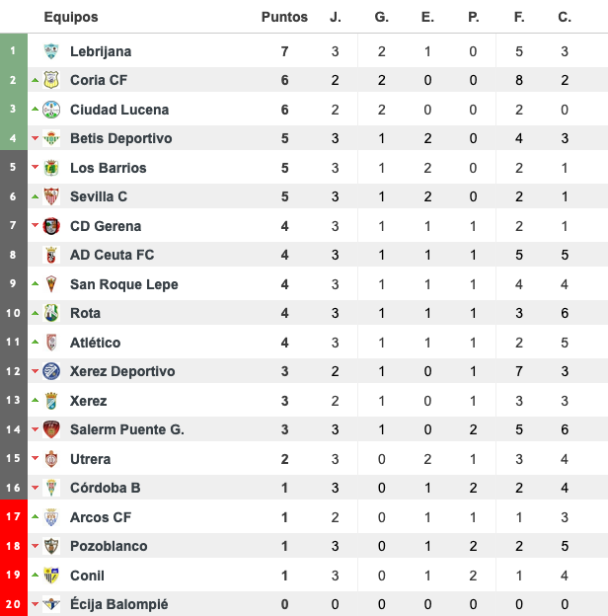Click the Coria CF yellow crest icon
This screenshot has width=608, height=616.
click(51, 80)
